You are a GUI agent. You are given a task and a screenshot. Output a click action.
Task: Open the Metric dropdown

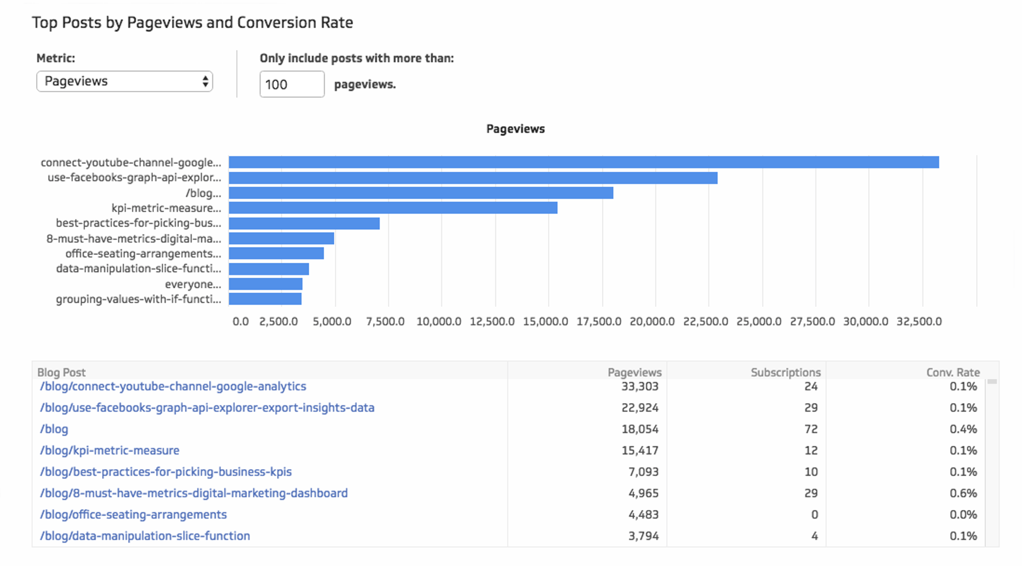125,81
